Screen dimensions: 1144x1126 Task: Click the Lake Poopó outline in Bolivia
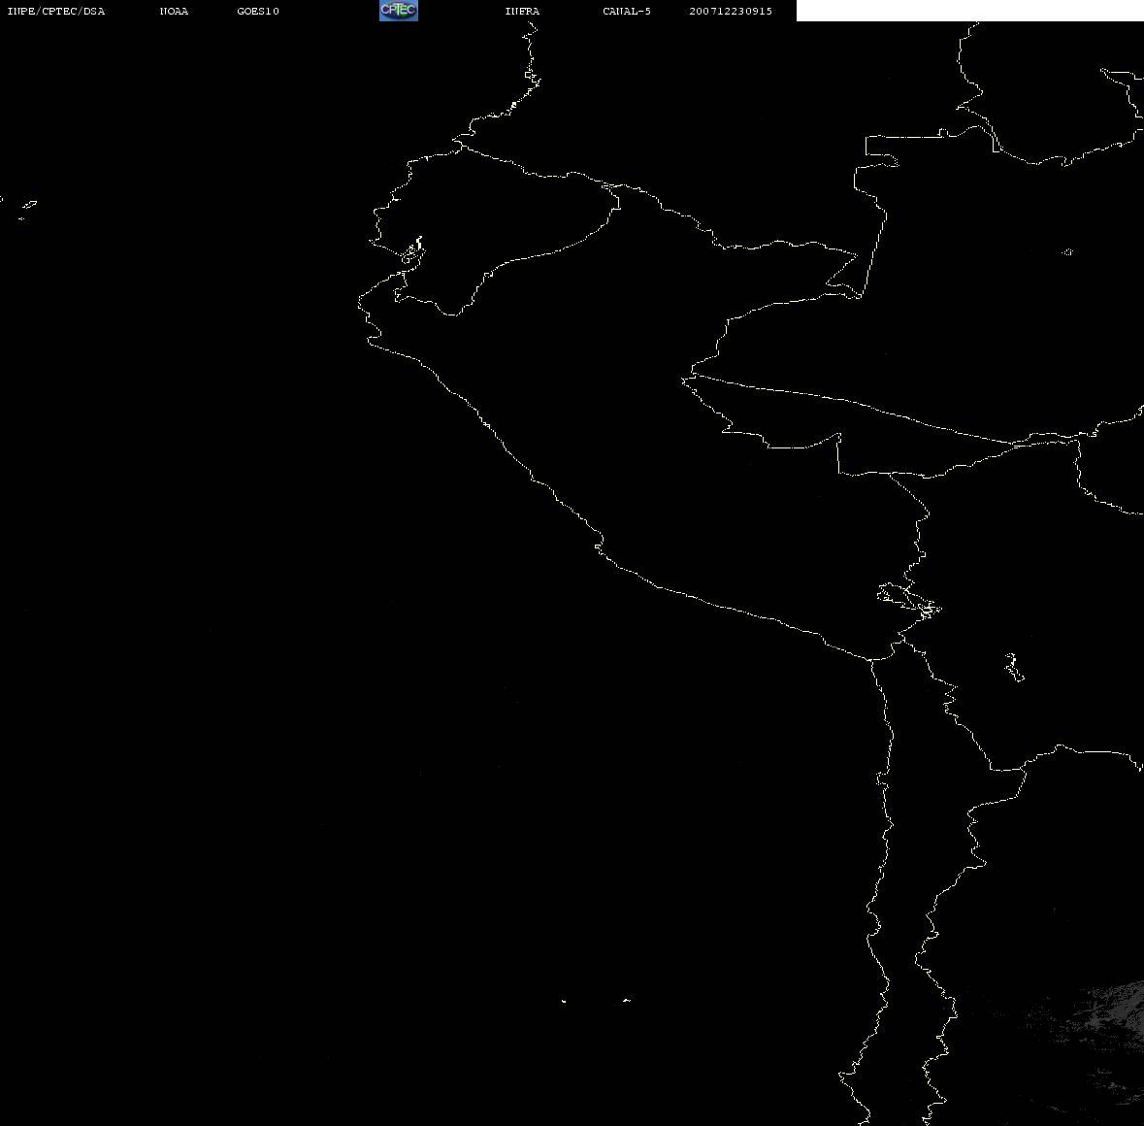(1014, 667)
